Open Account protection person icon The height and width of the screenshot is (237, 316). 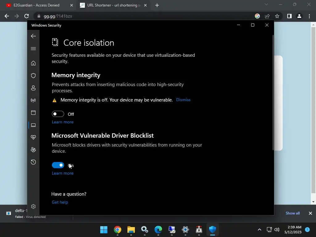[33, 88]
